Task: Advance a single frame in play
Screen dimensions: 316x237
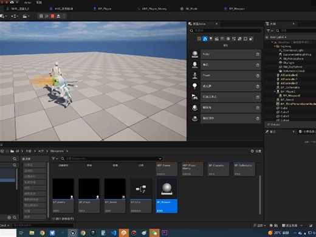Action: [47, 16]
